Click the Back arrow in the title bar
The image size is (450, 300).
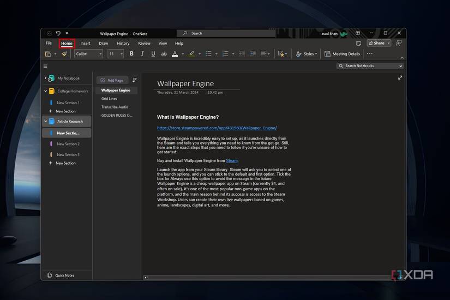coord(49,33)
